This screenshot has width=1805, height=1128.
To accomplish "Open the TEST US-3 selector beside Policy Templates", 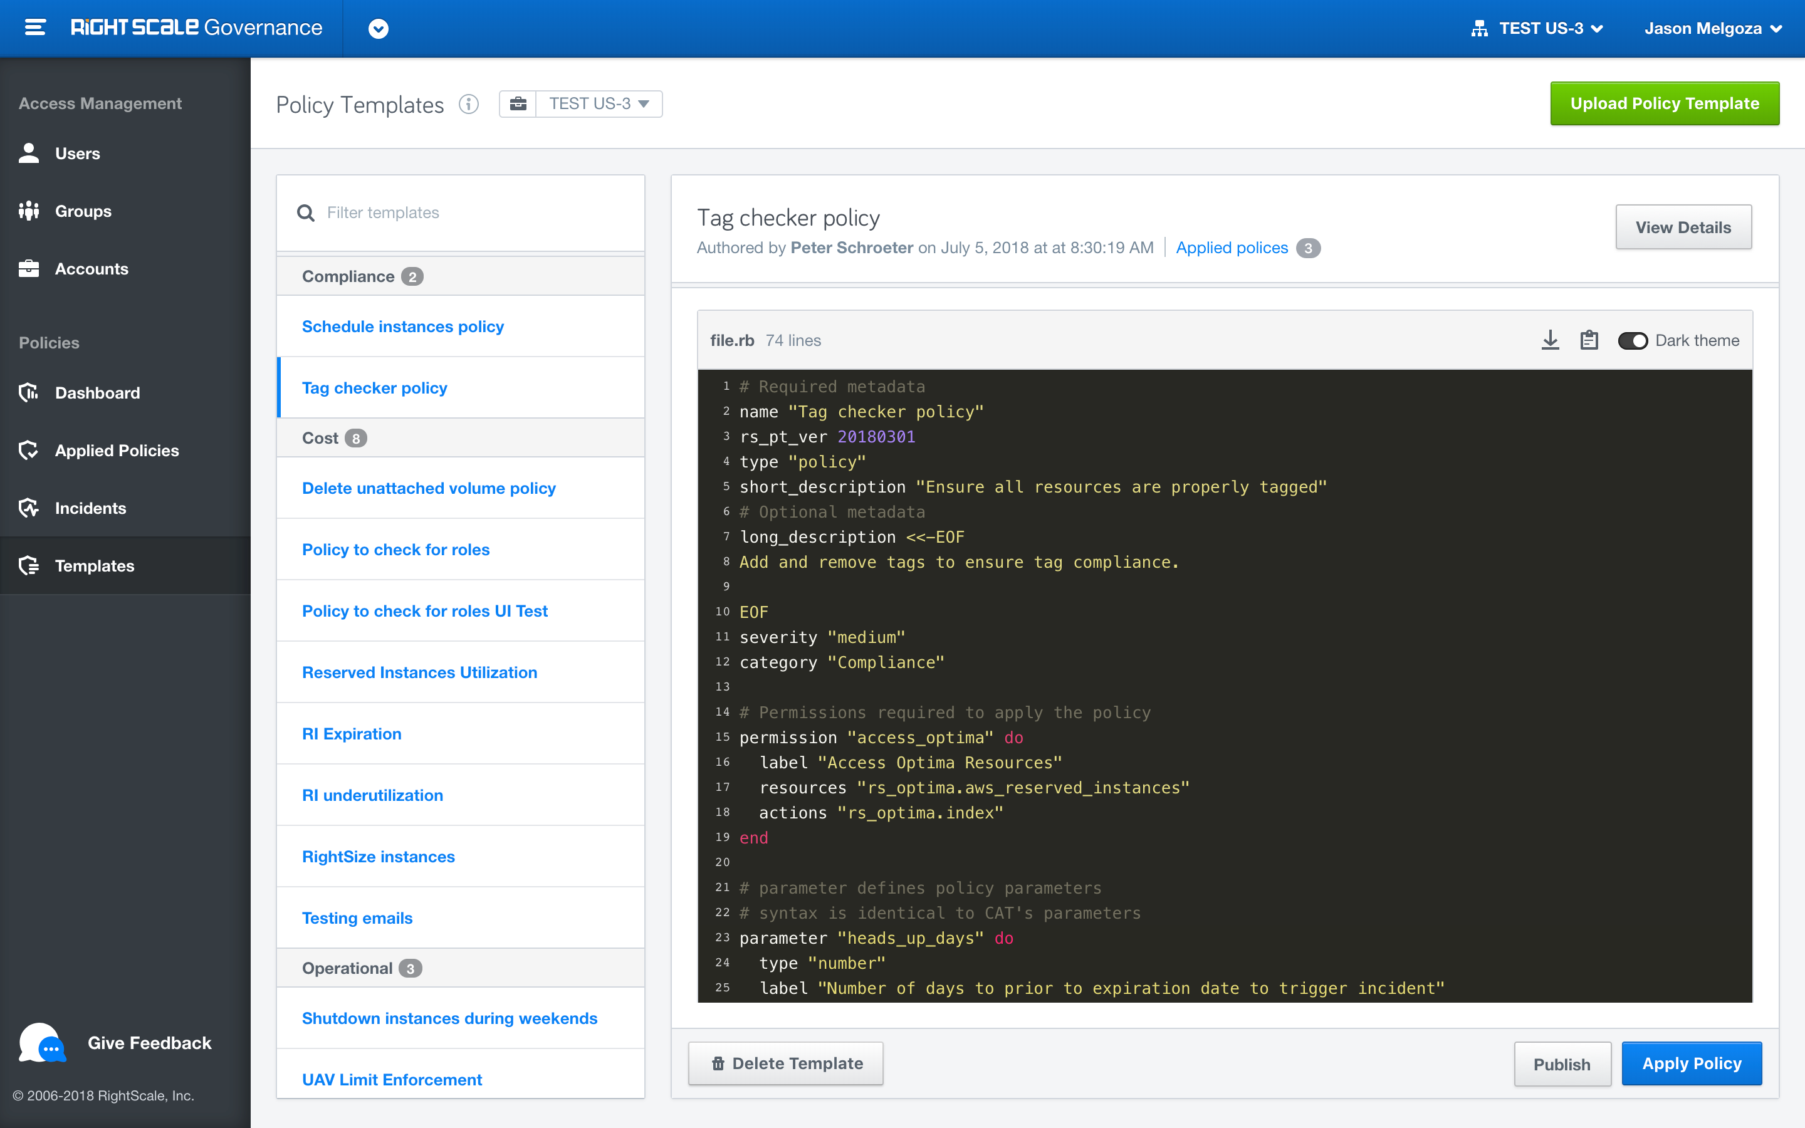I will click(599, 103).
